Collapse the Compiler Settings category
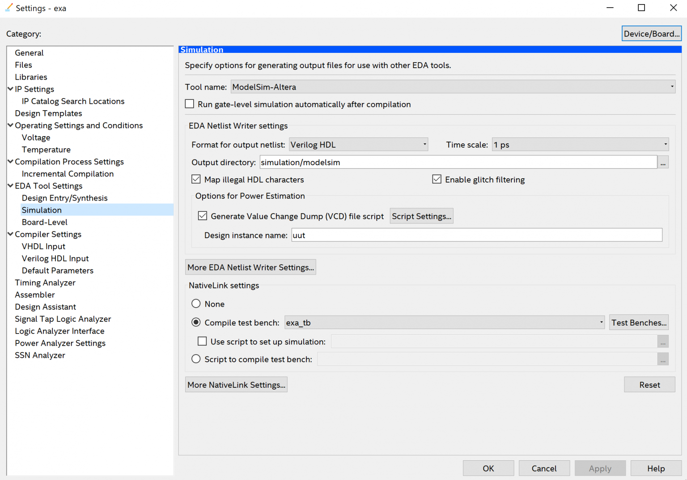The height and width of the screenshot is (480, 687). click(10, 234)
